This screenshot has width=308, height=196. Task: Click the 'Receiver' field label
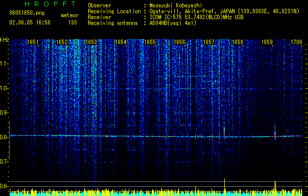tap(99, 17)
